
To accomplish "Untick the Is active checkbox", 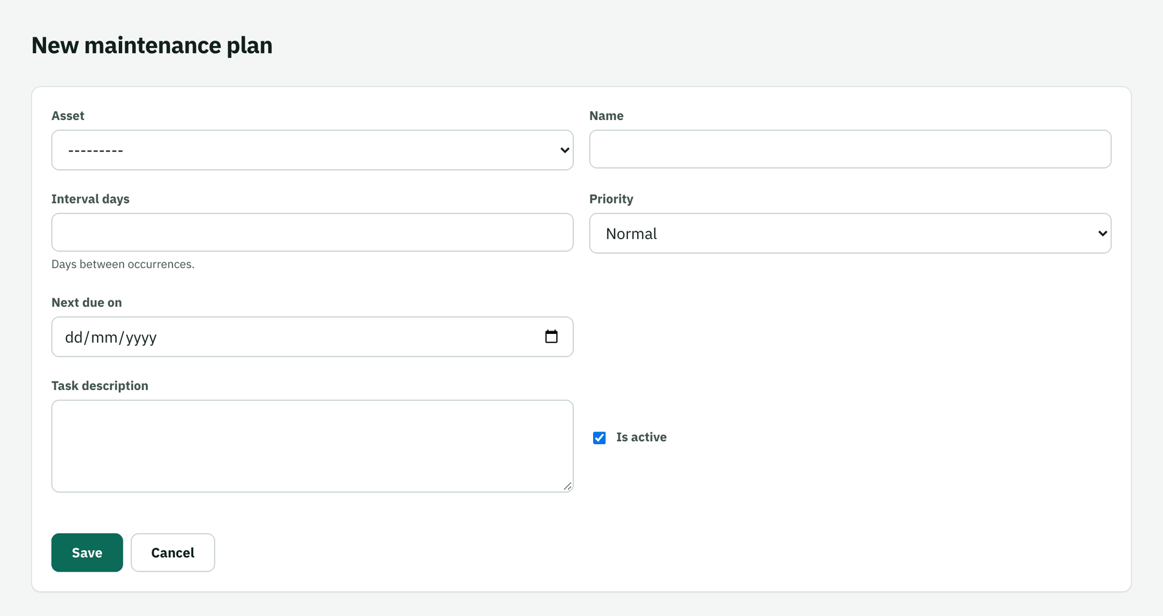I will point(600,438).
